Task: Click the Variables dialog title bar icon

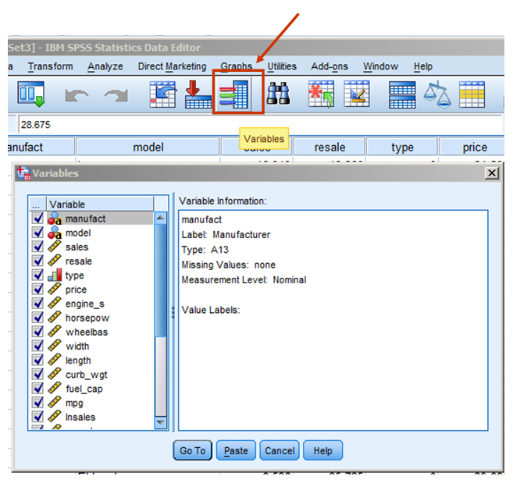Action: coord(24,173)
